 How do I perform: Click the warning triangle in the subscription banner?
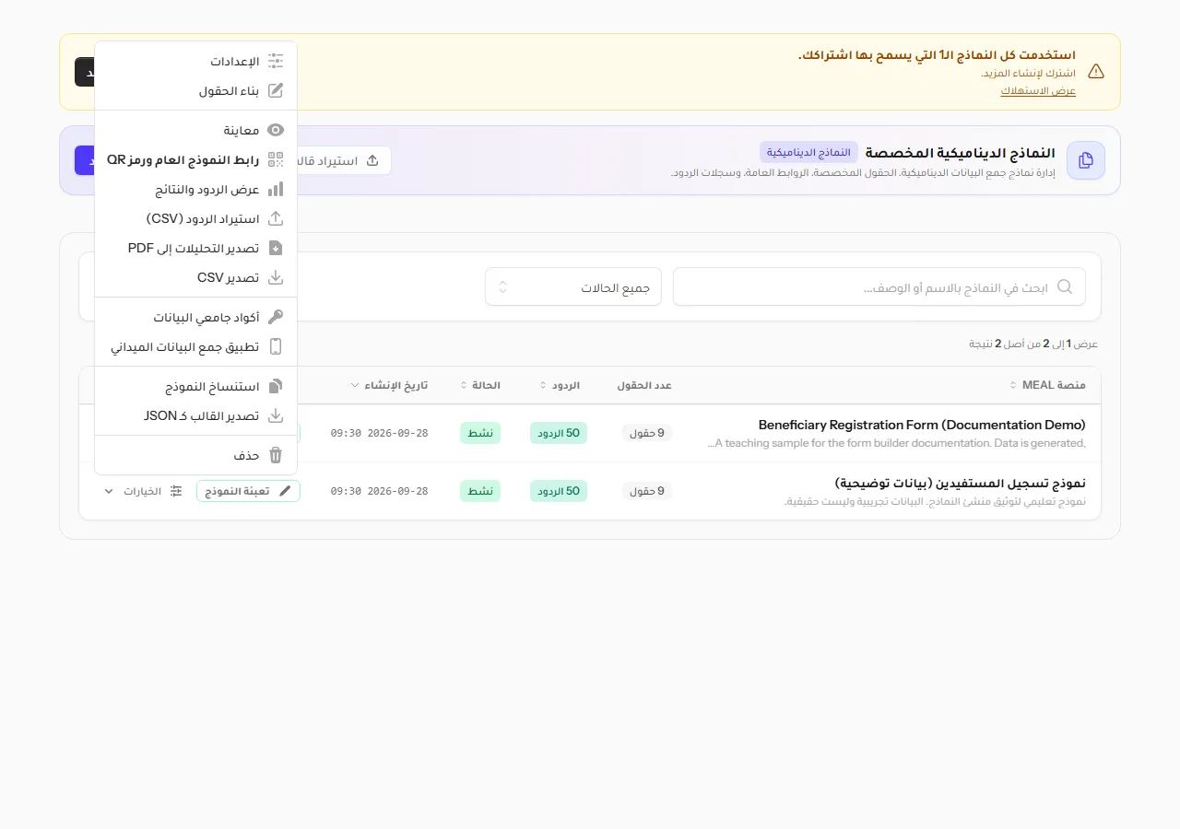1096,72
